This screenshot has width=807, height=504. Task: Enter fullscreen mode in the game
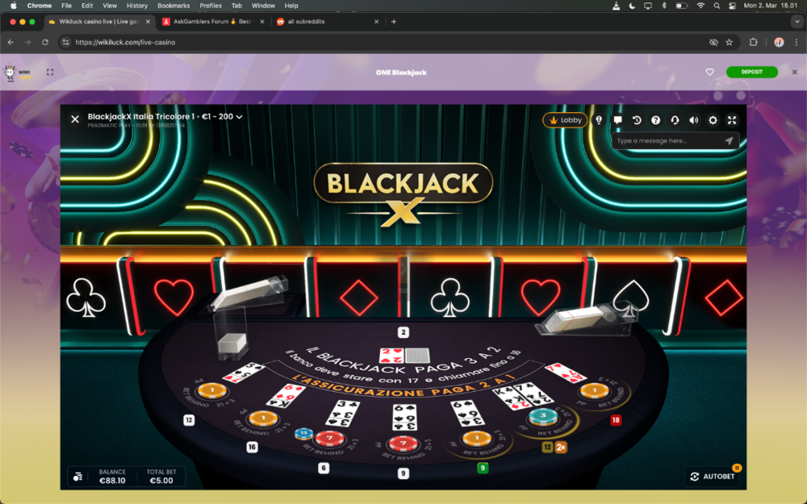point(732,120)
